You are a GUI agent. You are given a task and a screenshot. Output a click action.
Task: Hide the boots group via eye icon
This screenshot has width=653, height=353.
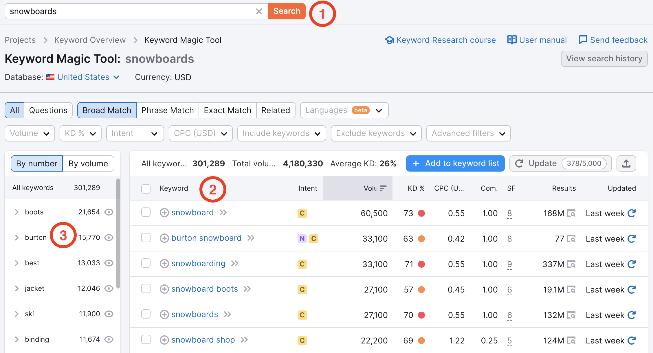[109, 212]
